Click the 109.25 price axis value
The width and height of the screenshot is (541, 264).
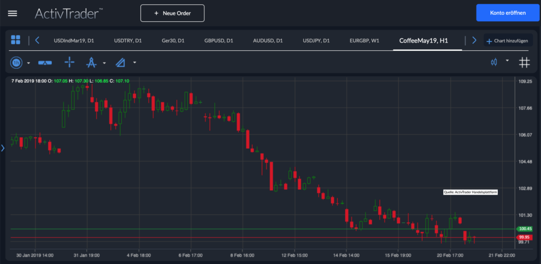pos(526,81)
